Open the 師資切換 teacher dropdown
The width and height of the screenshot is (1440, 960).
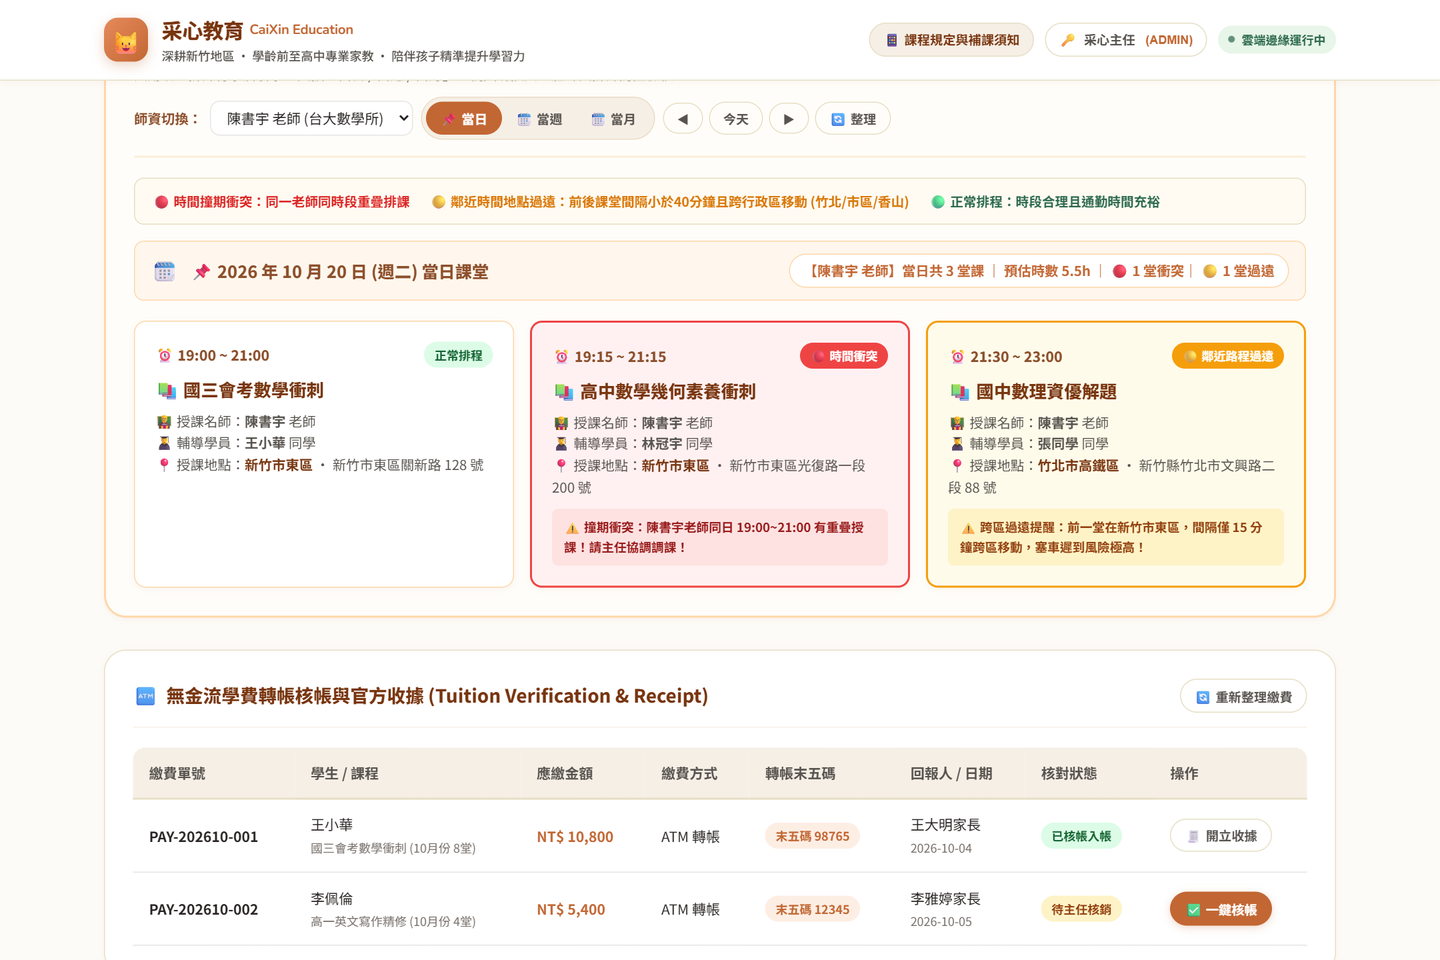[x=312, y=119]
